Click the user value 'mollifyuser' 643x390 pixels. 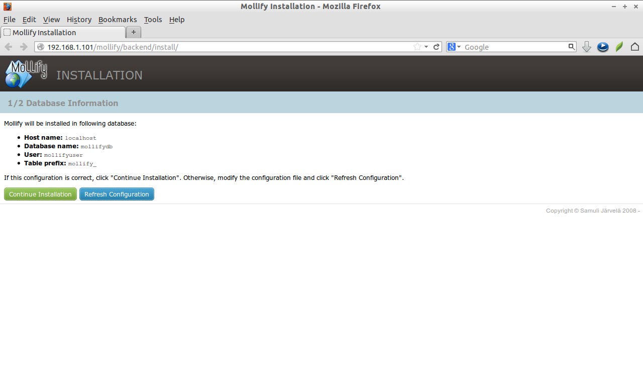pos(63,155)
